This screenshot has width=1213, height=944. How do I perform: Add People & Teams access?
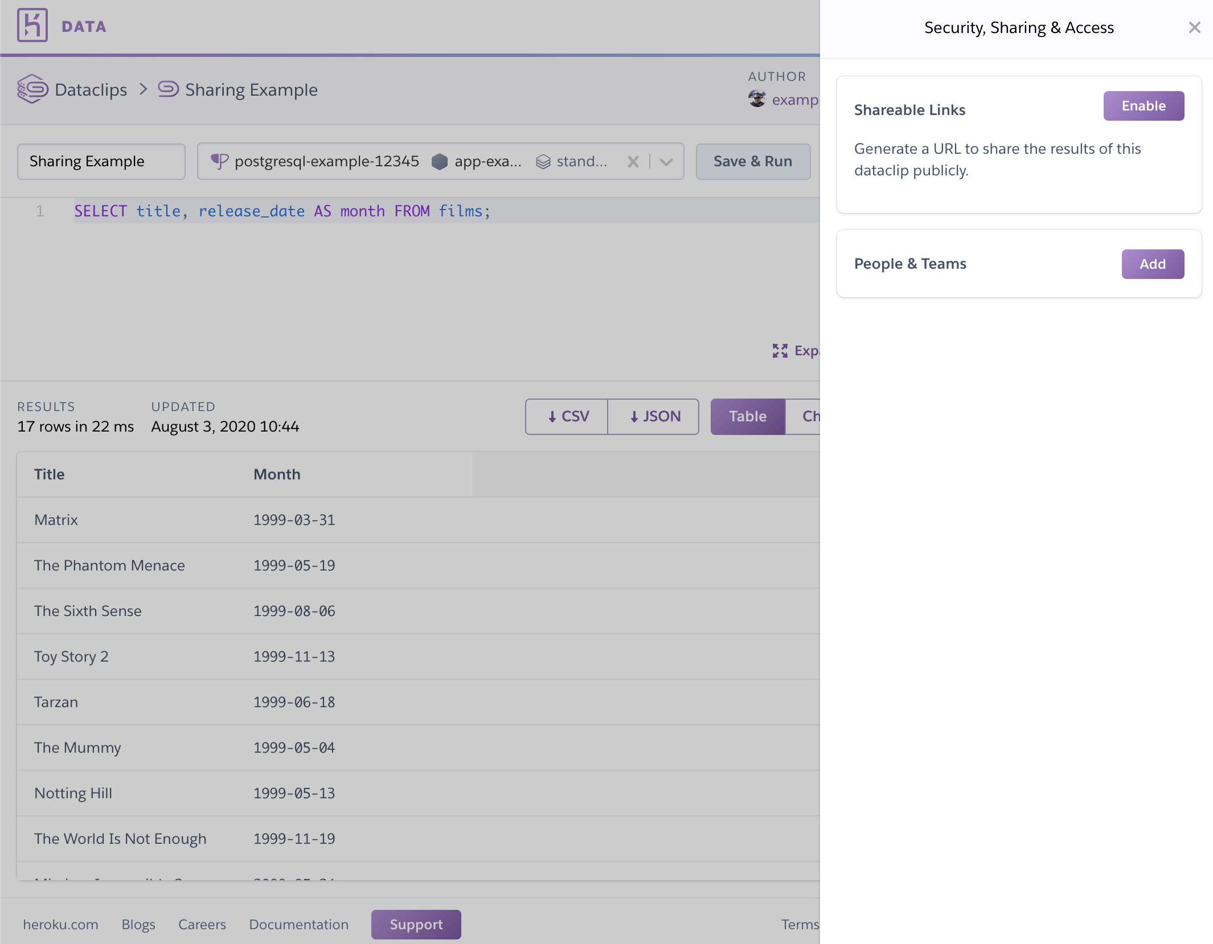1153,263
